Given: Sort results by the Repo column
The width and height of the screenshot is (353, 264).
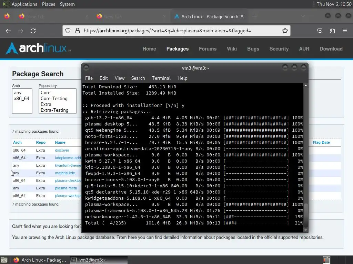Looking at the screenshot, I should click(x=41, y=142).
